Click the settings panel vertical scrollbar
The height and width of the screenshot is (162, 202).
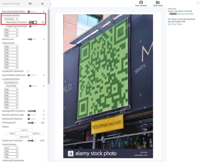48,47
